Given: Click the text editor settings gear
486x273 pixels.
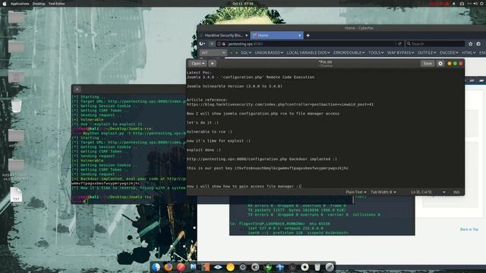Looking at the screenshot, I should click(440, 64).
